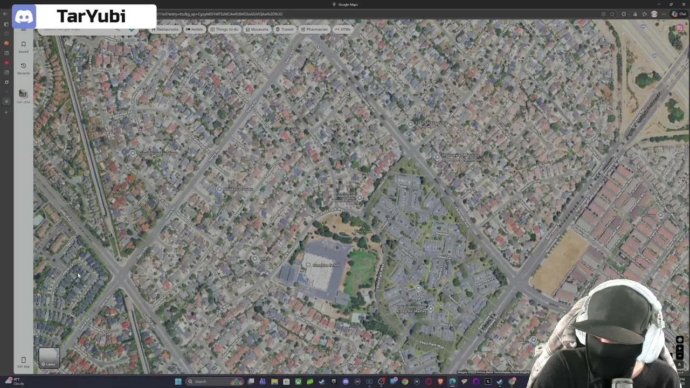The image size is (690, 388).
Task: Open the Google Maps shortcut in sidebar
Action: 6,101
